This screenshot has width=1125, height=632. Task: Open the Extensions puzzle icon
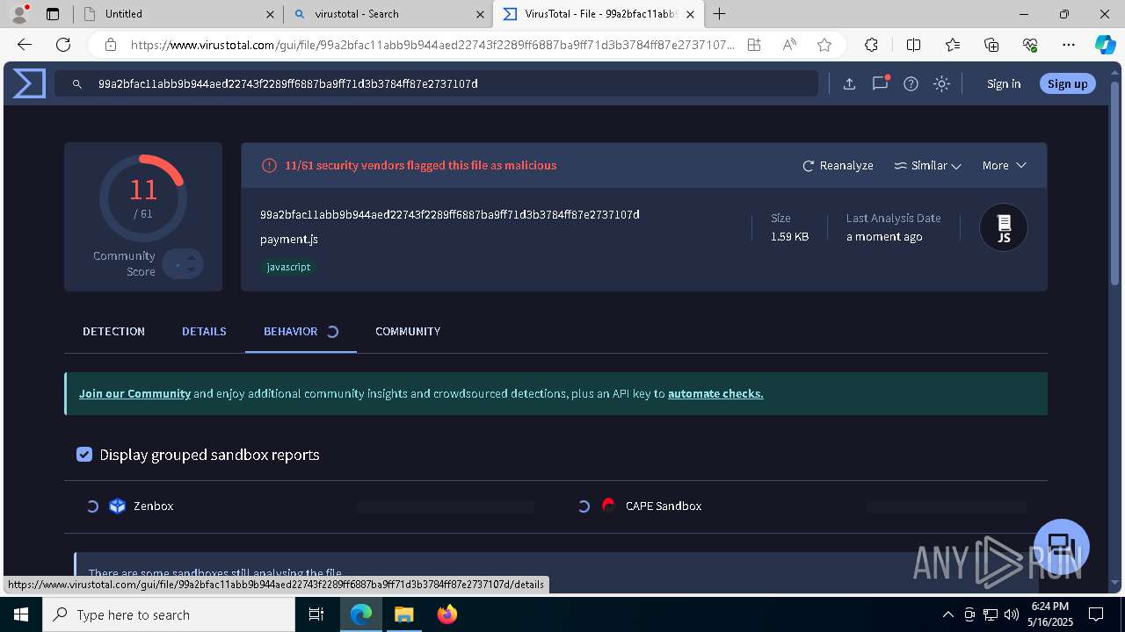[x=871, y=45]
